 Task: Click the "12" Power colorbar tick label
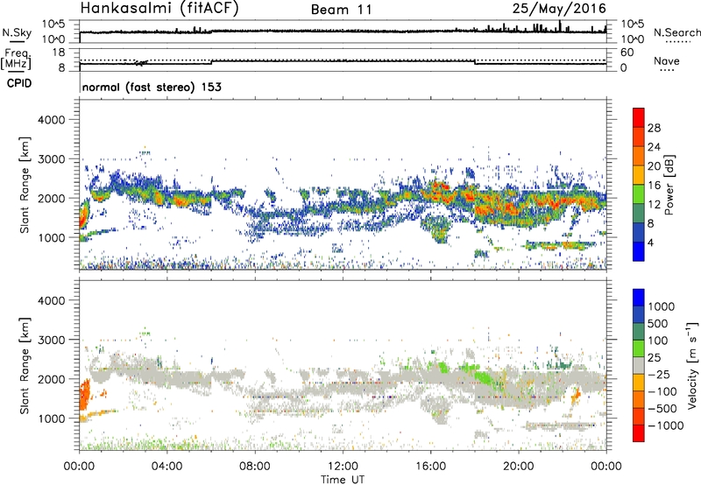pyautogui.click(x=654, y=205)
